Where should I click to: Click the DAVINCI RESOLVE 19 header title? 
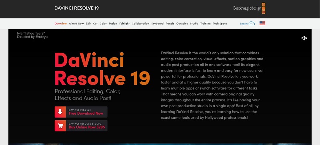(76, 8)
